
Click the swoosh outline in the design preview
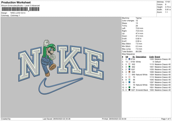60,86
